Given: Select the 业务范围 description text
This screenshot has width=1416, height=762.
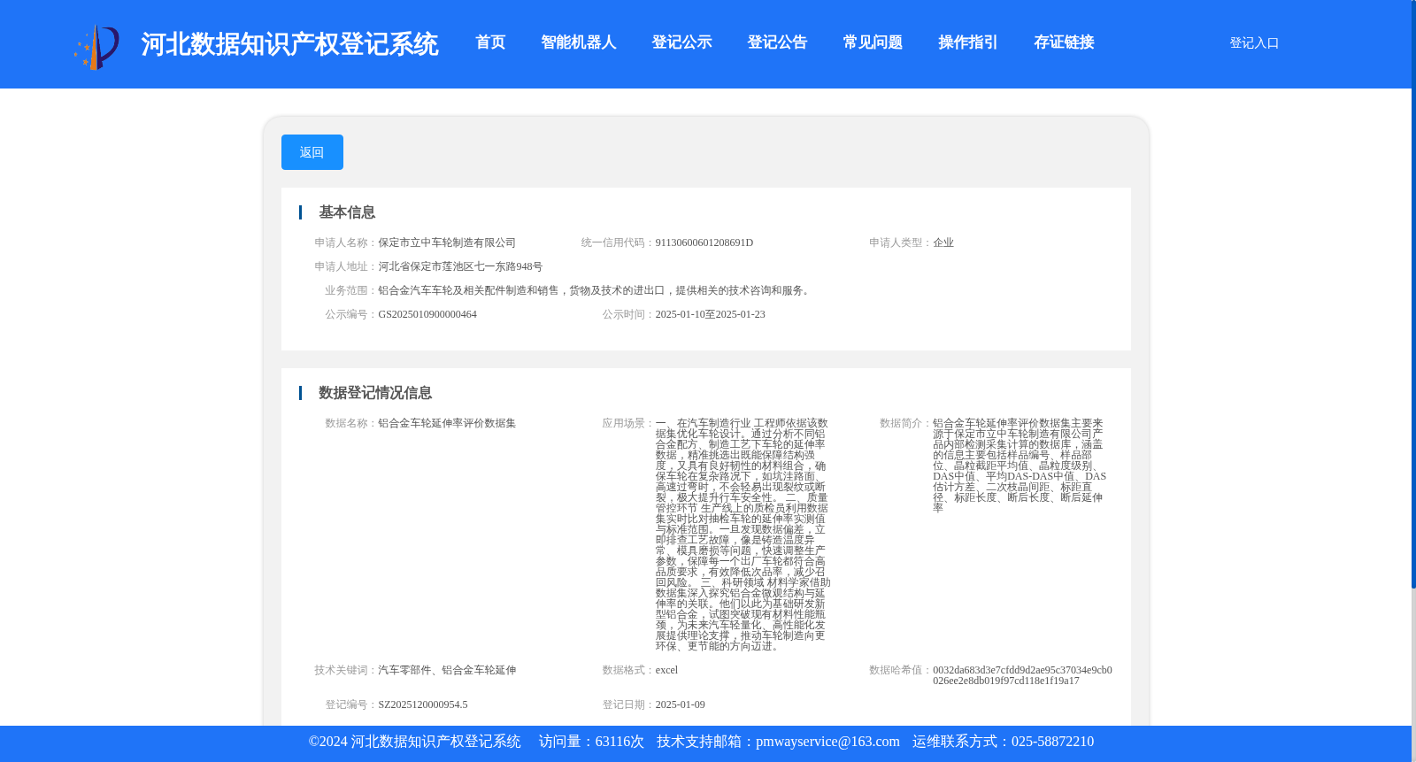Looking at the screenshot, I should coord(596,290).
